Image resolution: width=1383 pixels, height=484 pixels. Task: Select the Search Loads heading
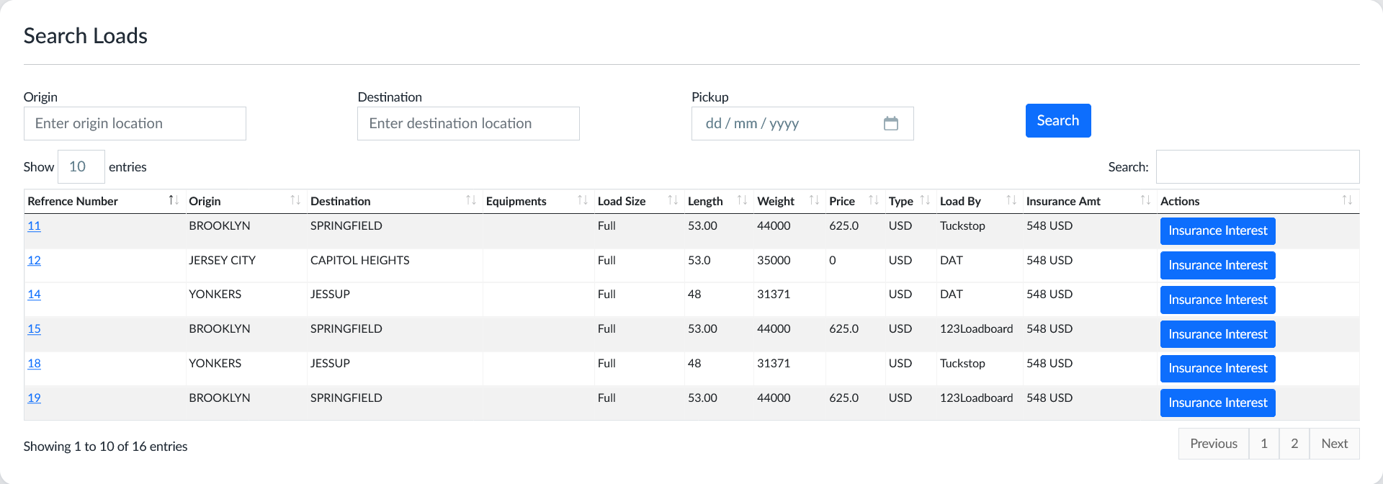pyautogui.click(x=86, y=35)
